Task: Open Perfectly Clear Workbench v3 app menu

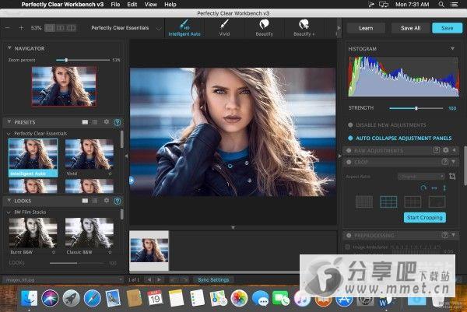Action: tap(62, 5)
